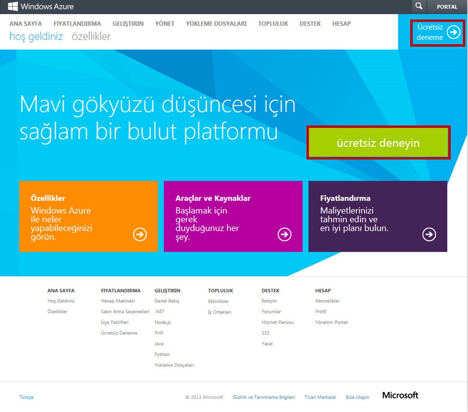Click the Ücretsiz deneme text in the header

[430, 32]
